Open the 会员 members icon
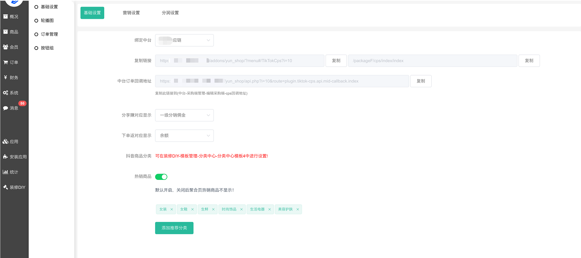The width and height of the screenshot is (581, 258). [6, 47]
